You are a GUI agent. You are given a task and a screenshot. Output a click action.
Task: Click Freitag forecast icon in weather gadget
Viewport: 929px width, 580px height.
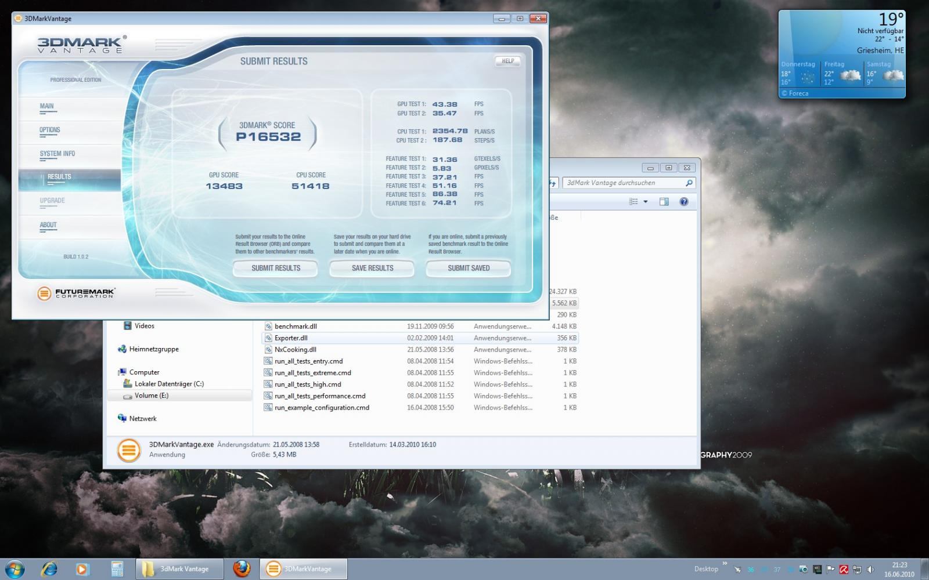(x=851, y=75)
